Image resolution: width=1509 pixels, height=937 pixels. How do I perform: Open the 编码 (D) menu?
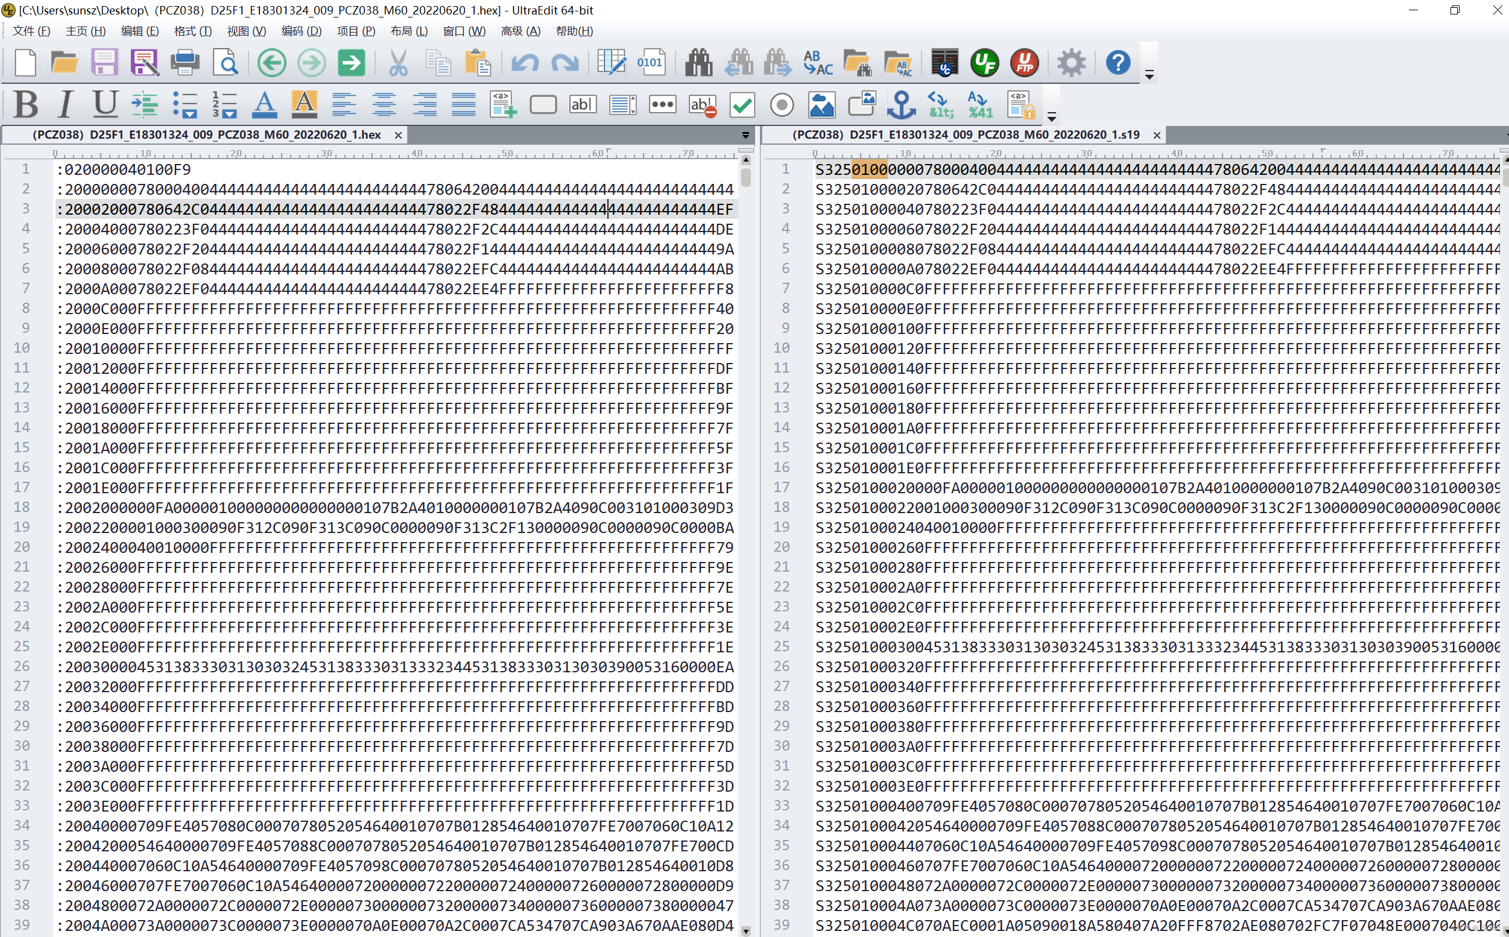[x=301, y=31]
